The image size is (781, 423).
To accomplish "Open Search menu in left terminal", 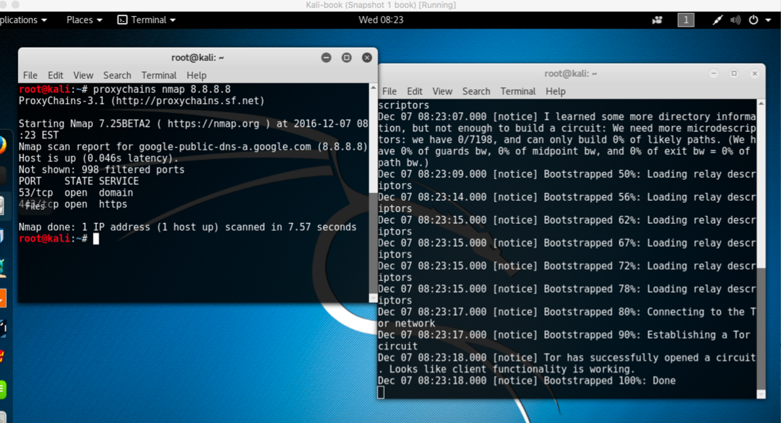I will 117,76.
